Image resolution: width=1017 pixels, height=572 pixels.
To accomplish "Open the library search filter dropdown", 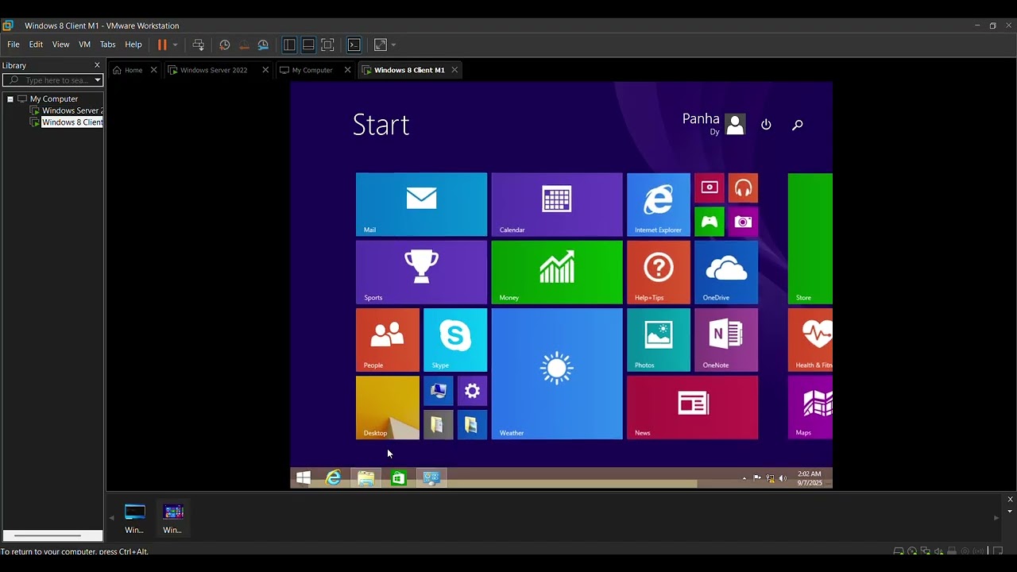I will pyautogui.click(x=98, y=80).
